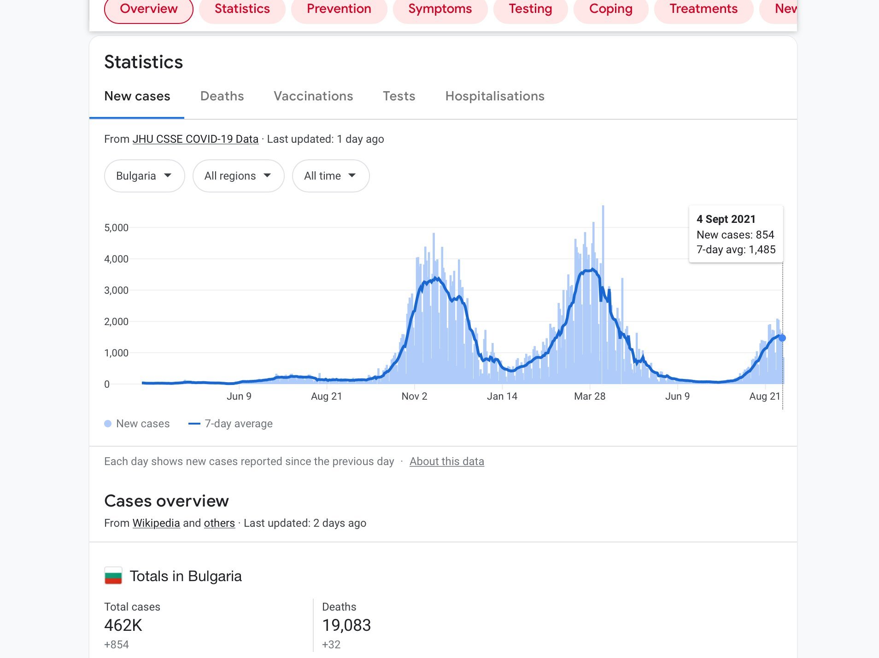The image size is (879, 658).
Task: Click the others source link
Action: [x=219, y=523]
